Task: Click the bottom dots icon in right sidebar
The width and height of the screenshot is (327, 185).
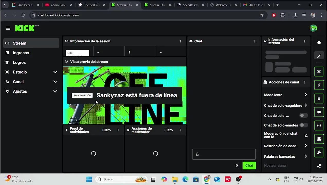Action: (x=319, y=166)
